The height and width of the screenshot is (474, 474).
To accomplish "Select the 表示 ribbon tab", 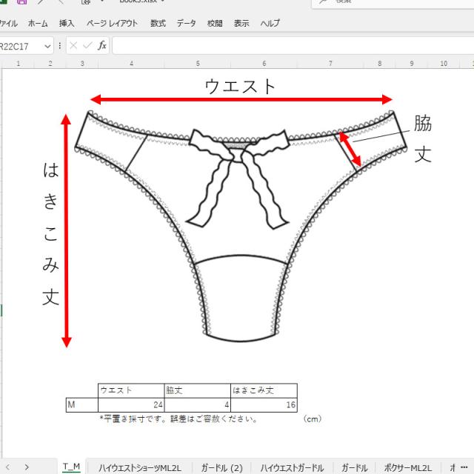I will tap(241, 24).
